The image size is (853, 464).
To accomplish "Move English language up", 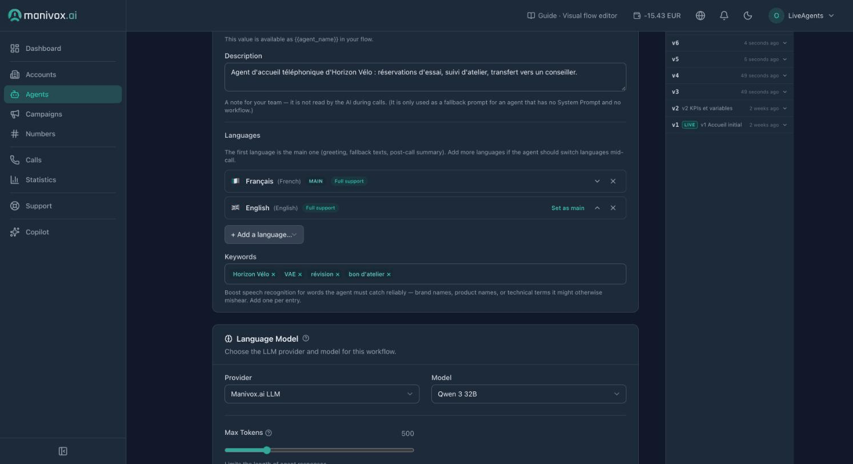I will [x=597, y=208].
